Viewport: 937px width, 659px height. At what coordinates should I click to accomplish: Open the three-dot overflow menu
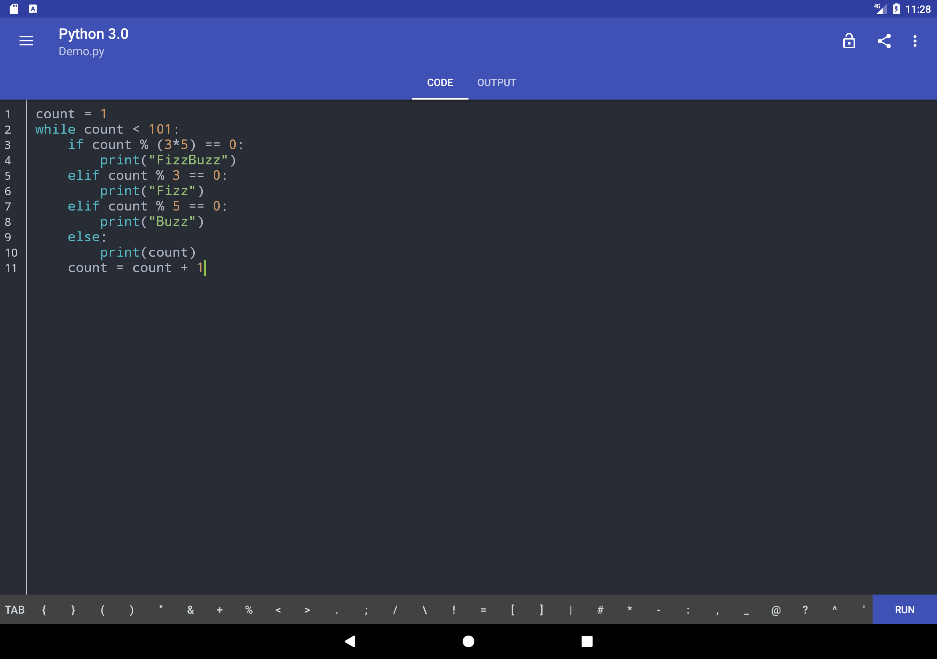click(915, 41)
